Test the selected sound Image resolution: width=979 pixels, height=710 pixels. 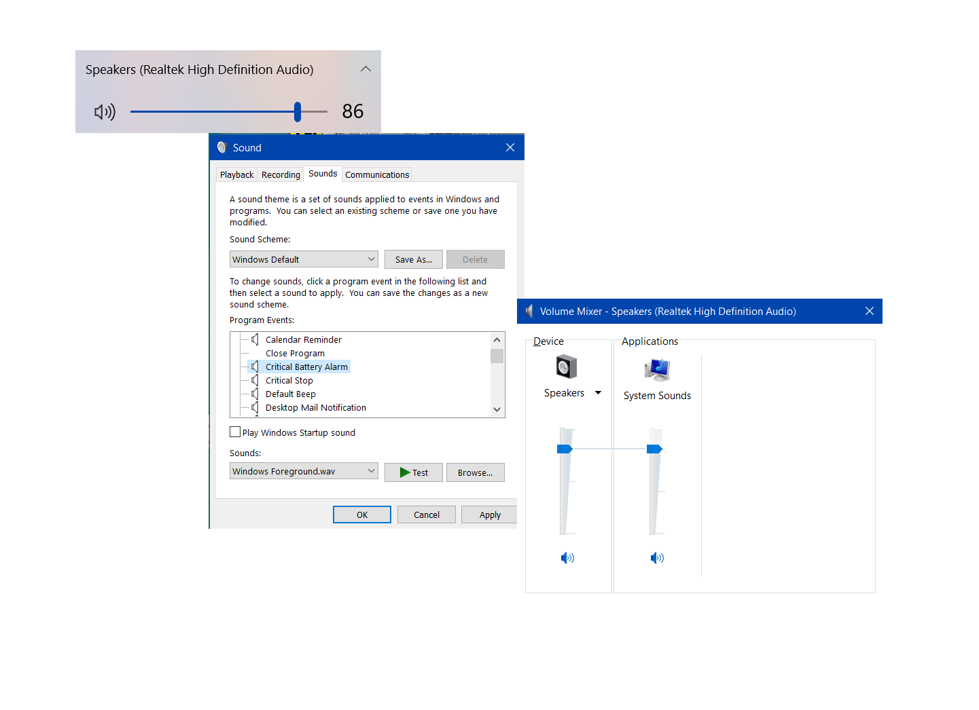tap(414, 472)
